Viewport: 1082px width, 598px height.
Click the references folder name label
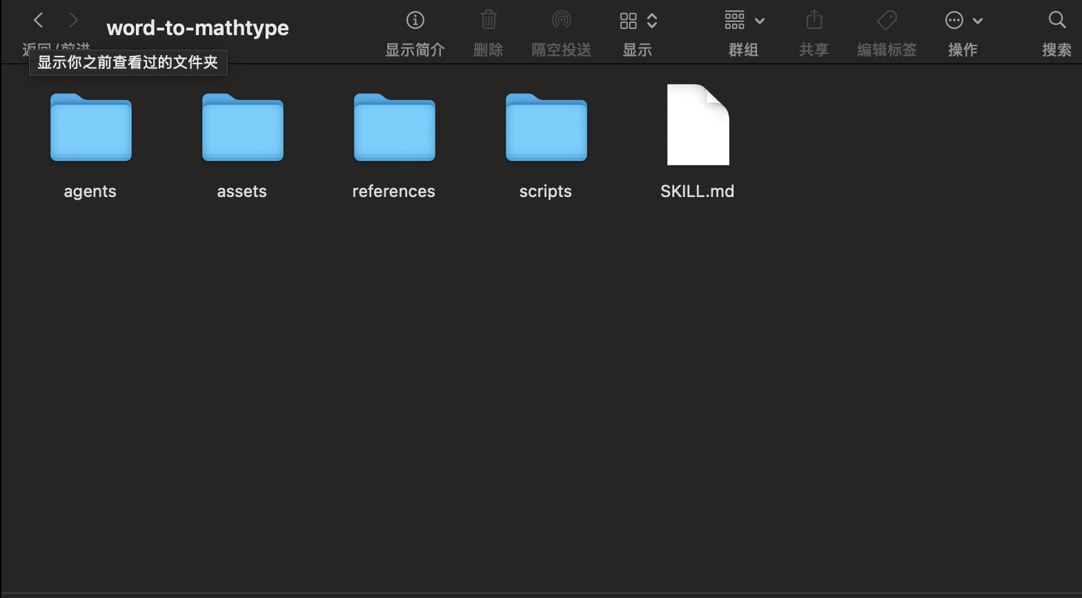394,192
